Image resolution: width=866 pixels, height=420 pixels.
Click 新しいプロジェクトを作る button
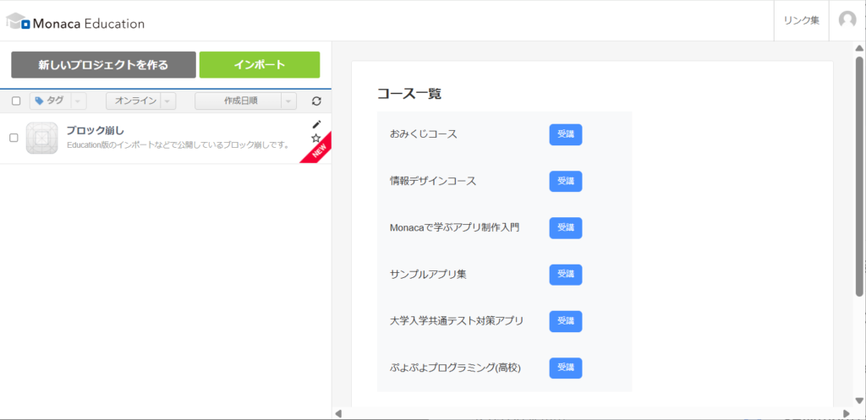pos(103,65)
